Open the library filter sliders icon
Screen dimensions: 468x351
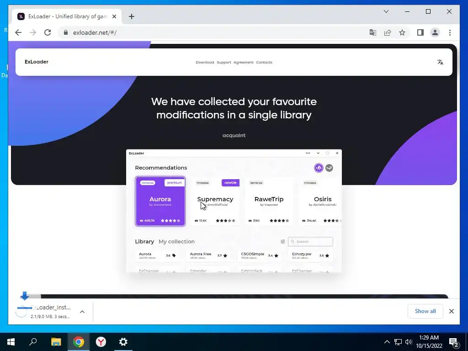282,241
